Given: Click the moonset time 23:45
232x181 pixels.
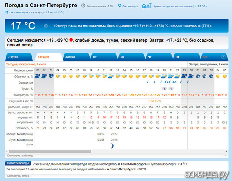Looking at the screenshot, I should [x=114, y=140].
